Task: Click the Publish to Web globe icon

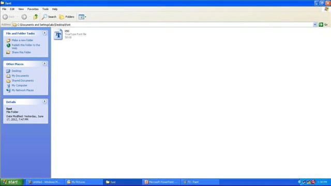Action: coord(8,45)
